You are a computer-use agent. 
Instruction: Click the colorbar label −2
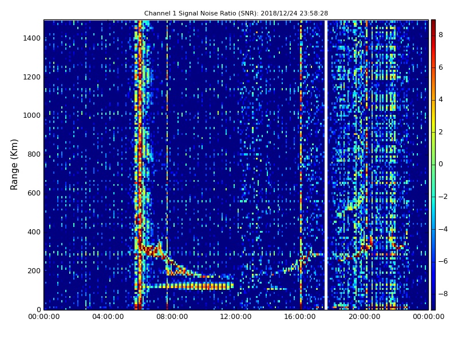click(443, 197)
